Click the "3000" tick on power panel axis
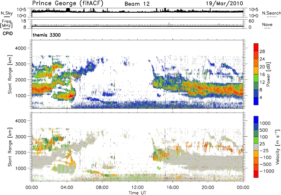Viewport: 281px width, 195px height. coord(20,64)
